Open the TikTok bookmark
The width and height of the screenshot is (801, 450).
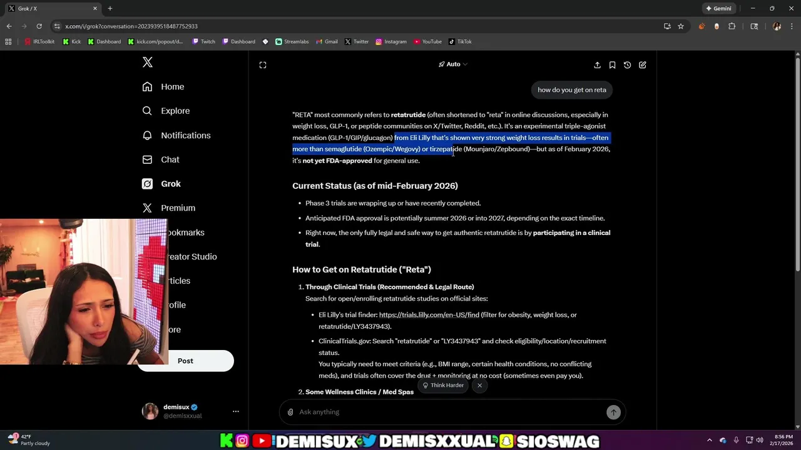460,42
